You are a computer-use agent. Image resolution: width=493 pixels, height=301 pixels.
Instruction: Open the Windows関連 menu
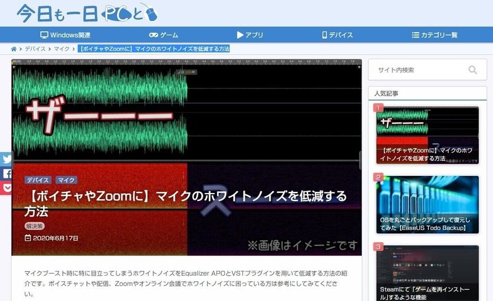(x=65, y=35)
